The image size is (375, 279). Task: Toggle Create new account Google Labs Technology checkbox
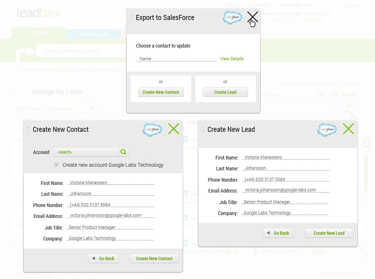pos(56,165)
